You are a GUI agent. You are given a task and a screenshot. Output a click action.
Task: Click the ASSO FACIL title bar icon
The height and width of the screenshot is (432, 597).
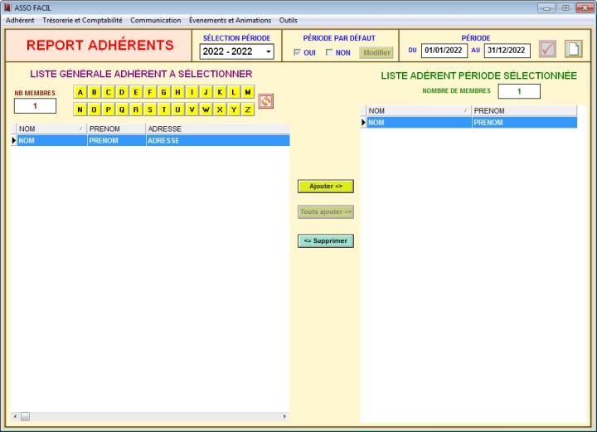point(7,7)
